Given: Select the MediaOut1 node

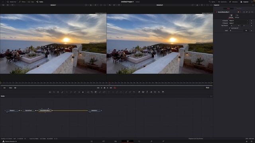Looking at the screenshot, I should pos(94,110).
